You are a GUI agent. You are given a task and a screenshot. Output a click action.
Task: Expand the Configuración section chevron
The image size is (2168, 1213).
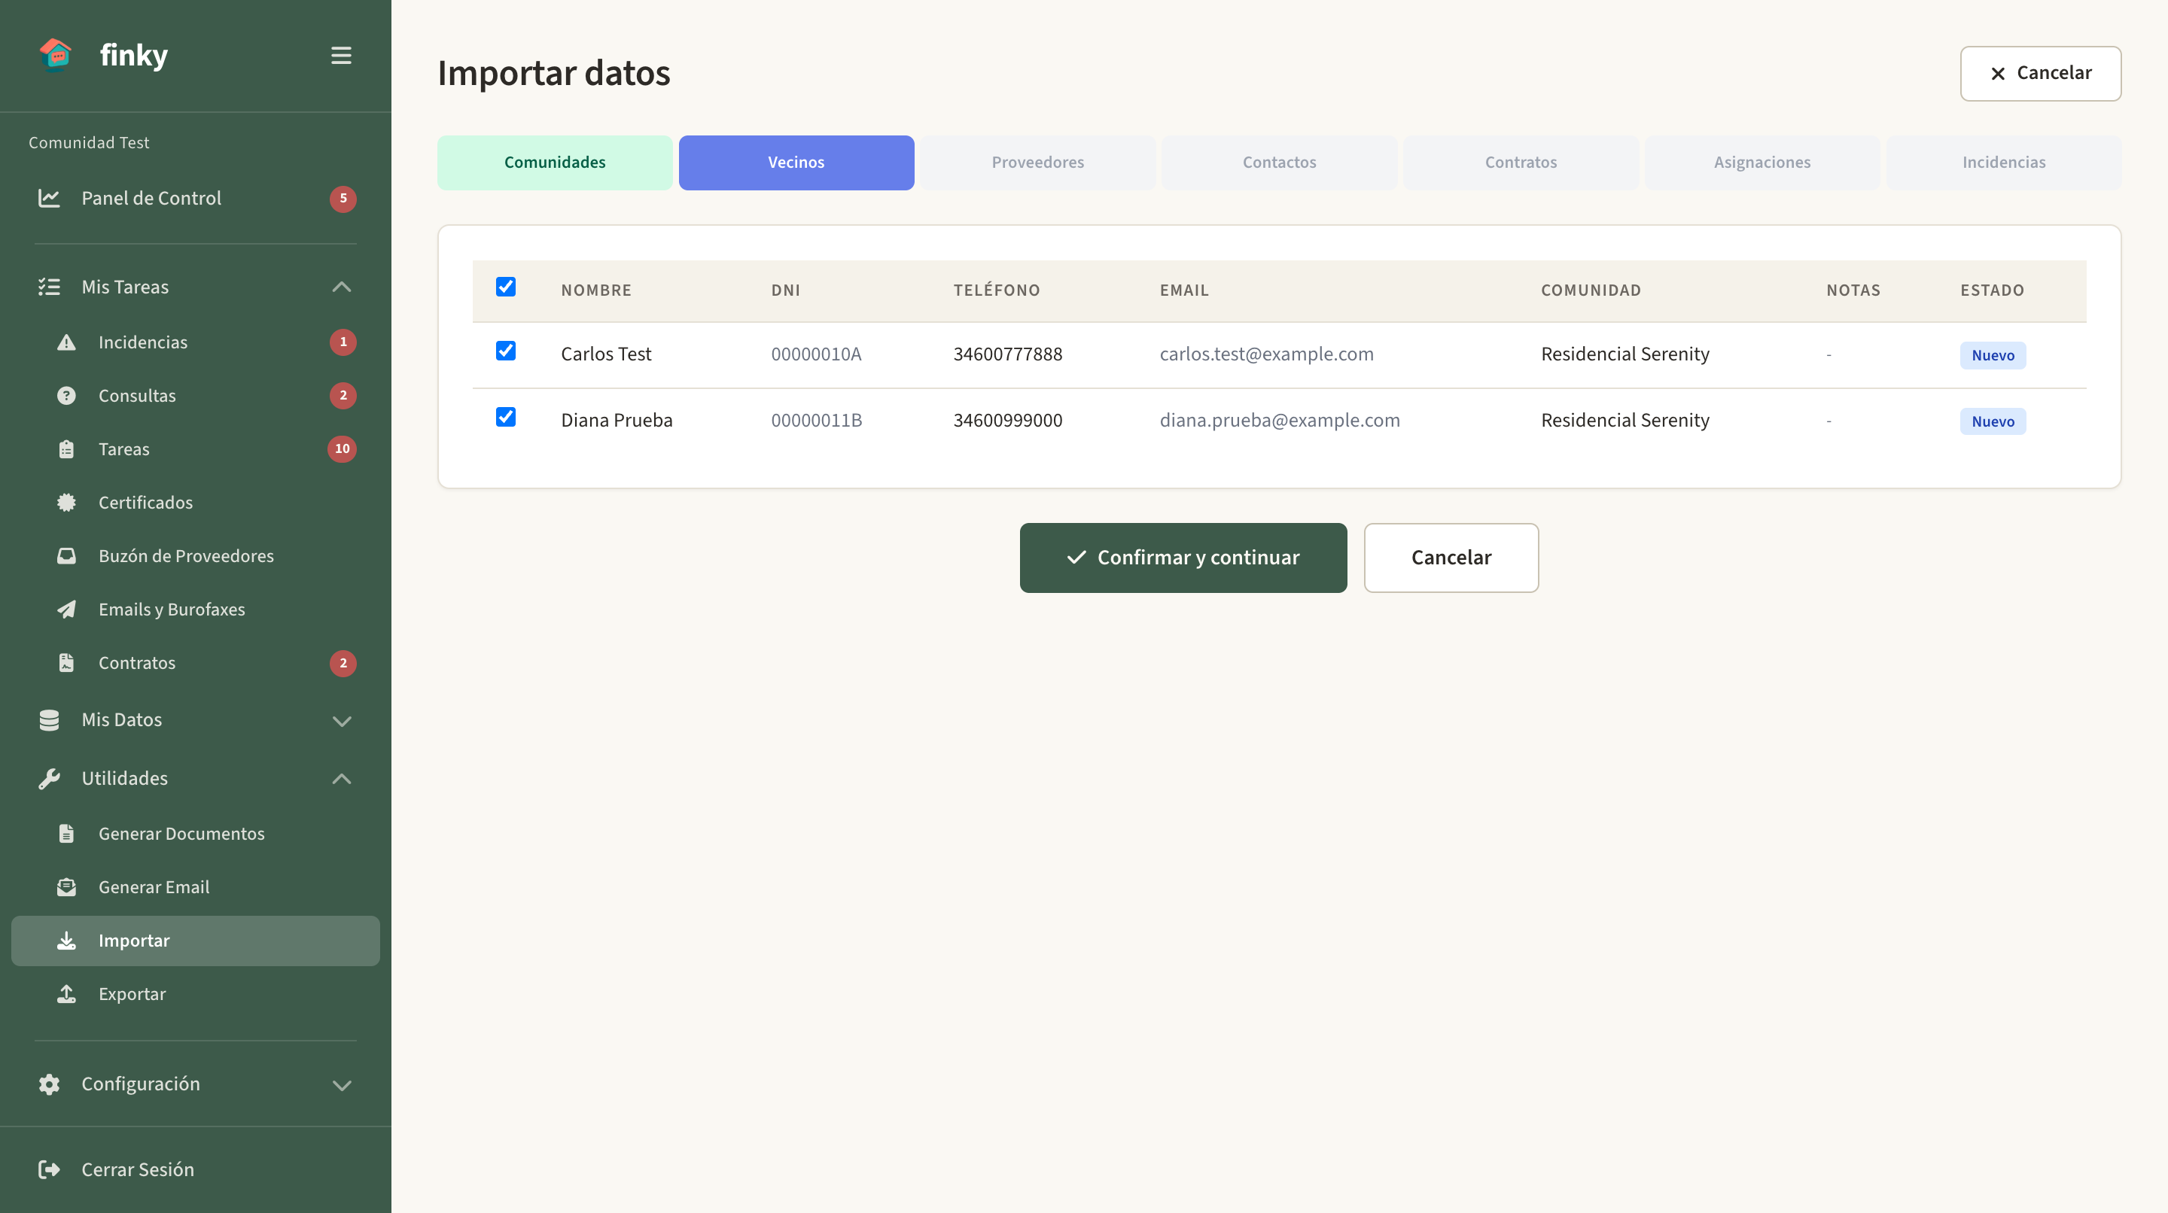click(x=342, y=1085)
